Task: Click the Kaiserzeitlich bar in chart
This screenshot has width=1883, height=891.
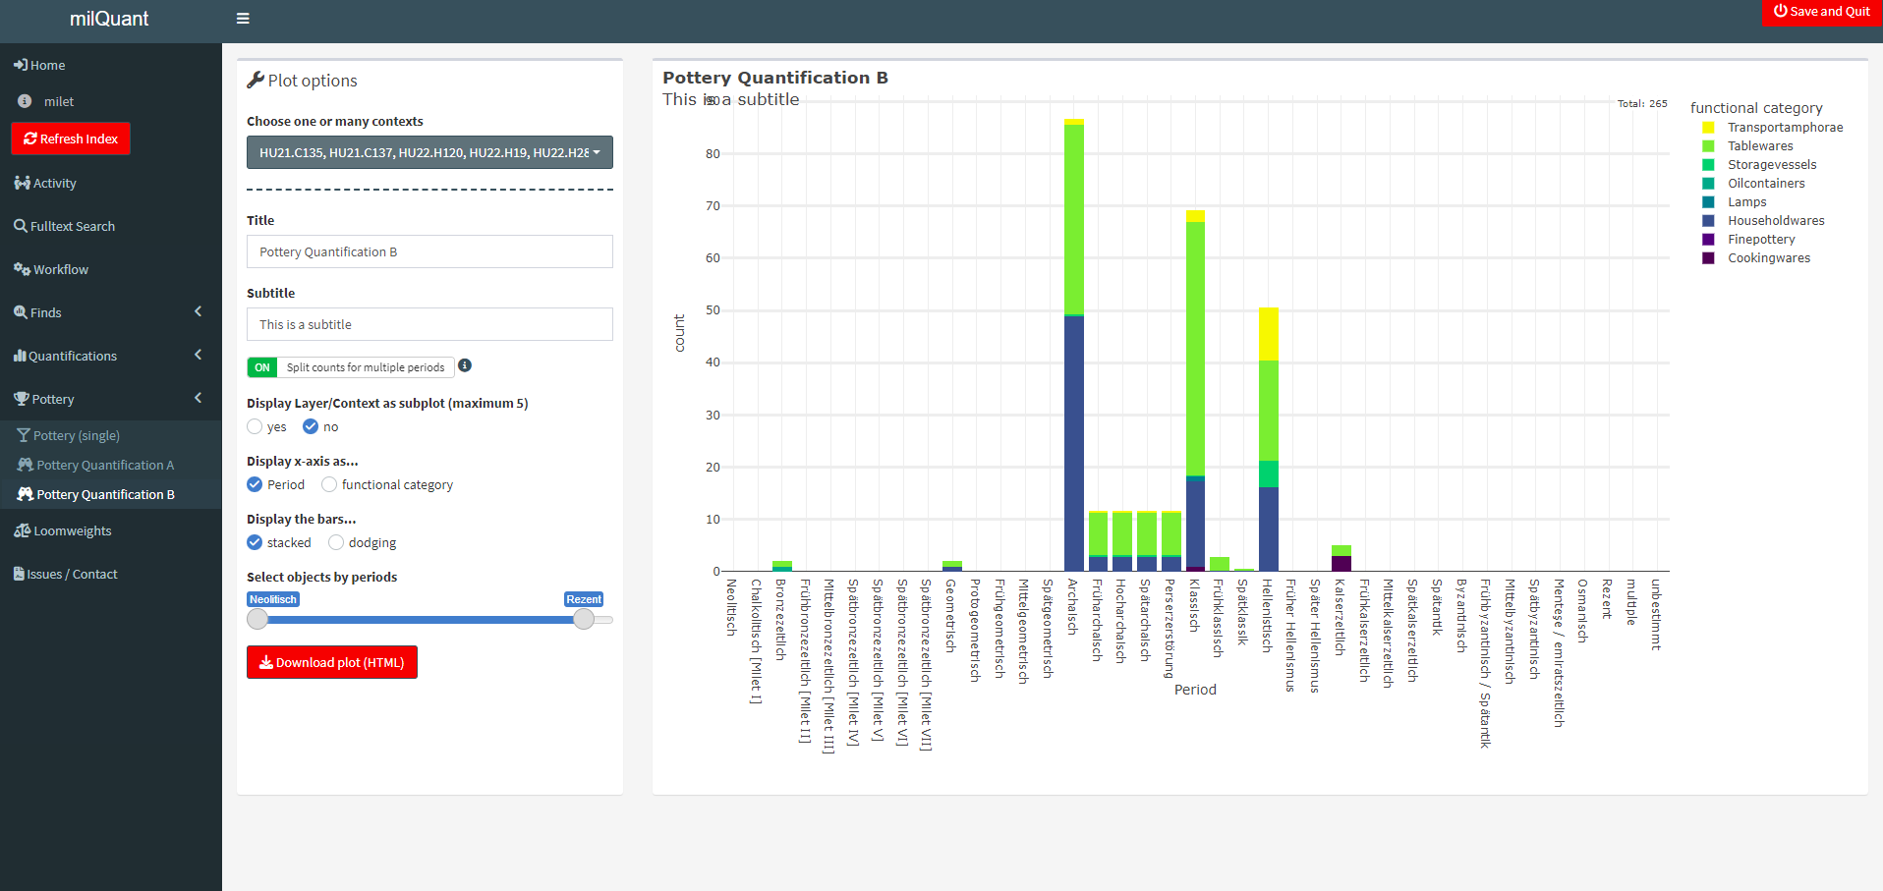Action: 1341,558
